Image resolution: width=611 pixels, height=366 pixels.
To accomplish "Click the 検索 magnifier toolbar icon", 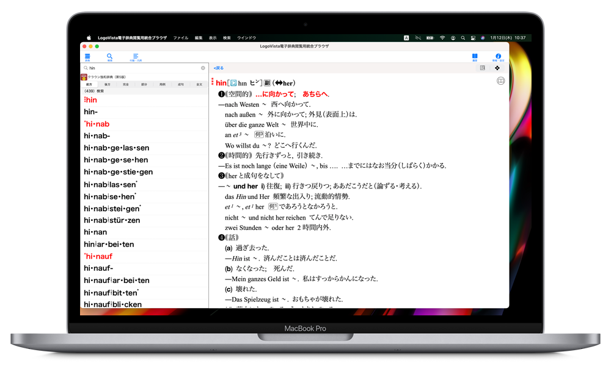I will 110,57.
